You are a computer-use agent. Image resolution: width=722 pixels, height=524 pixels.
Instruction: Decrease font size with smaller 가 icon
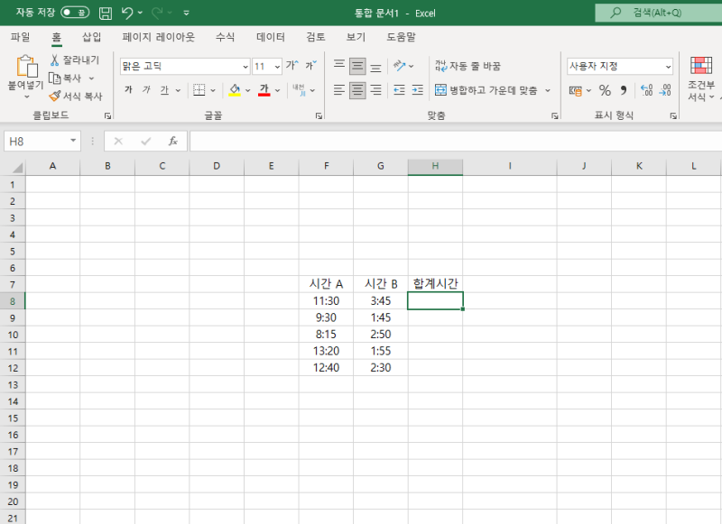(x=310, y=66)
